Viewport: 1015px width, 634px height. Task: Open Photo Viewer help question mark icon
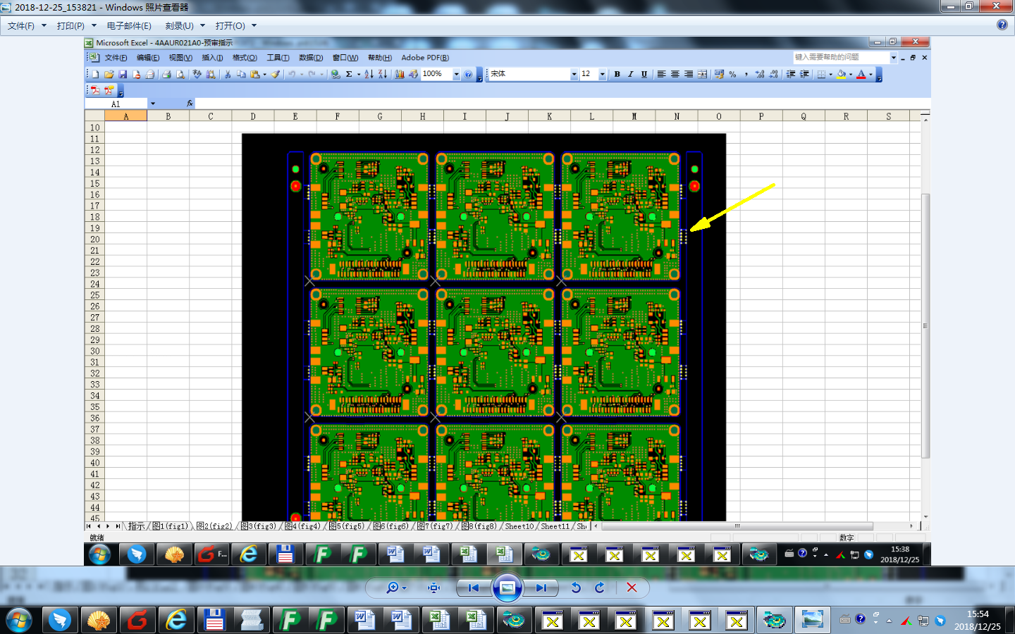coord(1002,25)
